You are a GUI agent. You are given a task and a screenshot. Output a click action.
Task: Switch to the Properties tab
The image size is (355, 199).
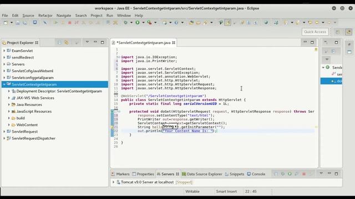tap(143, 174)
